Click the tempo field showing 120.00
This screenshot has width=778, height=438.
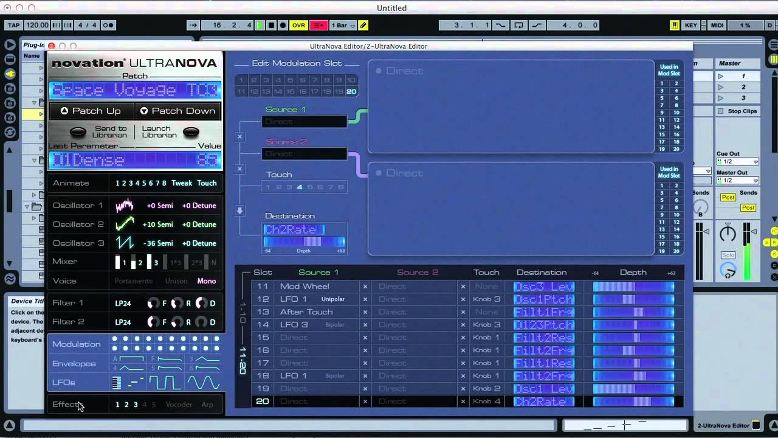click(x=38, y=25)
